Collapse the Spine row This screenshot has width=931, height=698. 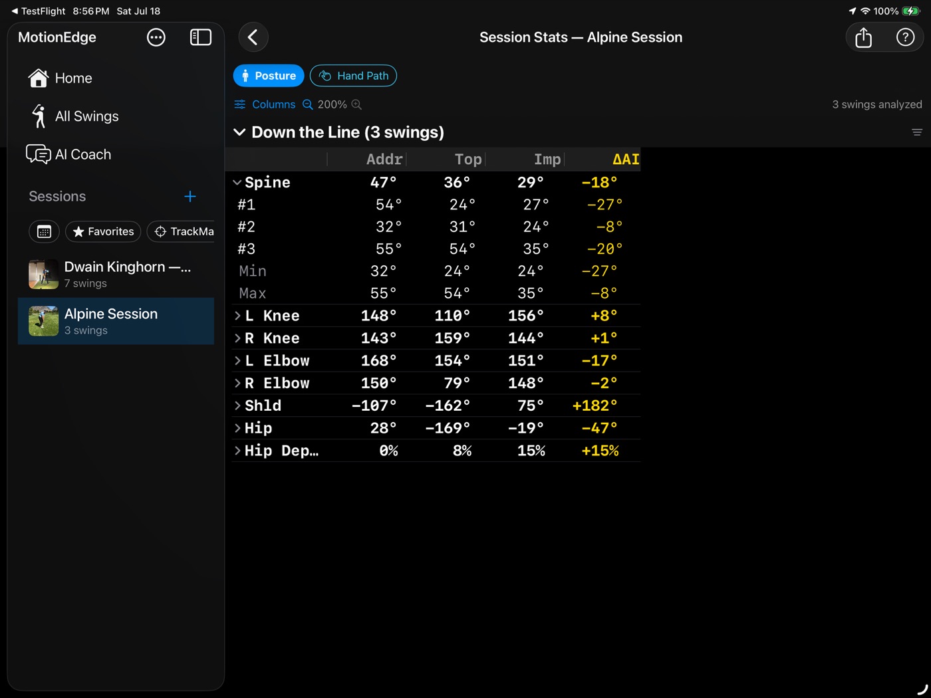point(237,182)
